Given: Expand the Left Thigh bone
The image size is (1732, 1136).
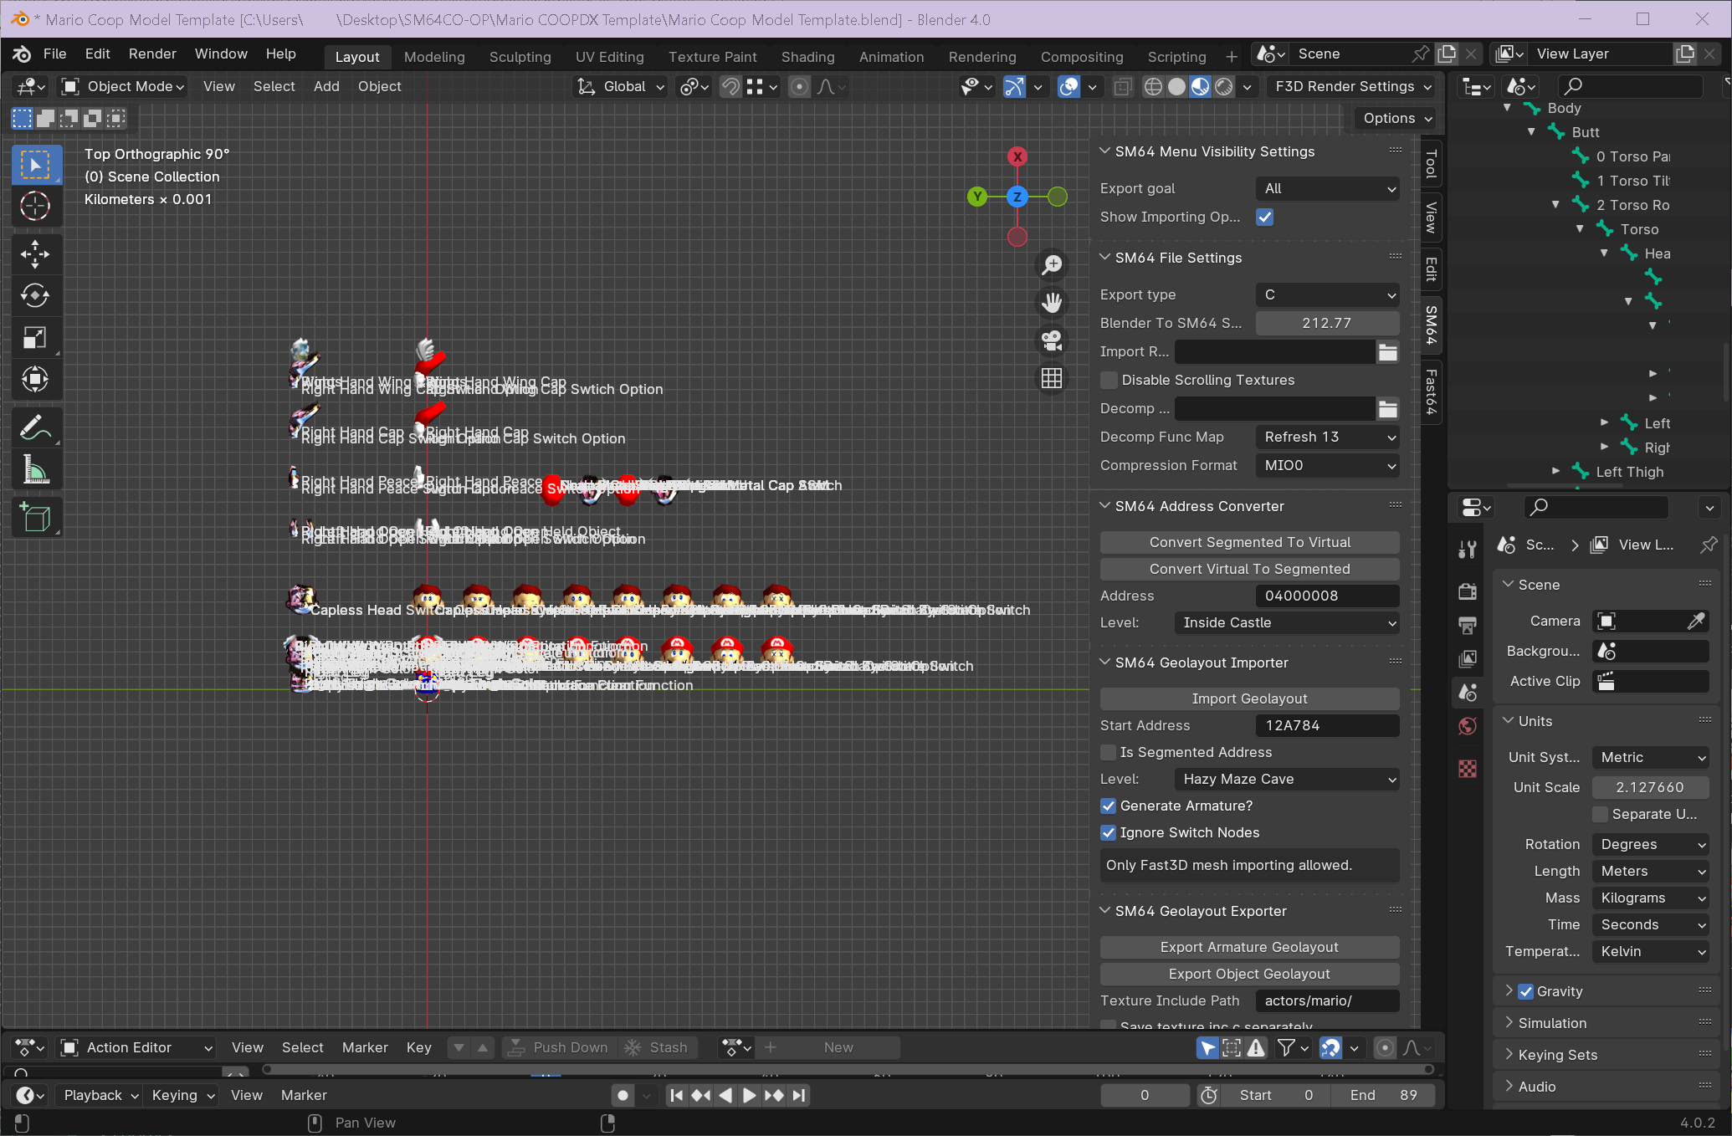Looking at the screenshot, I should click(1556, 472).
